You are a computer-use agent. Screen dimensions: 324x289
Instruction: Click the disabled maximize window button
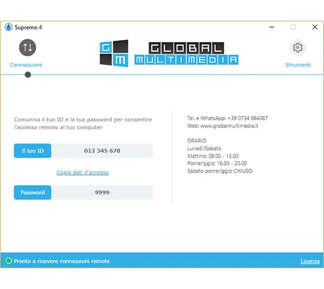tap(293, 27)
